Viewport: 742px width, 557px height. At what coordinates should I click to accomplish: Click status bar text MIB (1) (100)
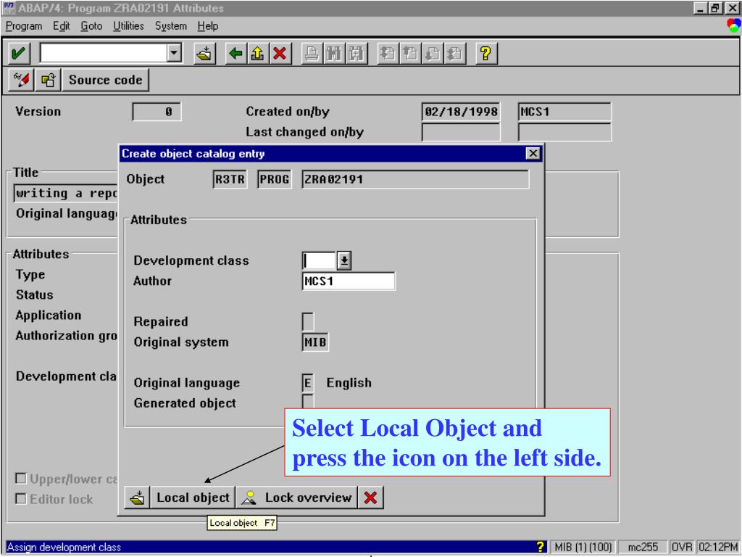click(x=583, y=547)
